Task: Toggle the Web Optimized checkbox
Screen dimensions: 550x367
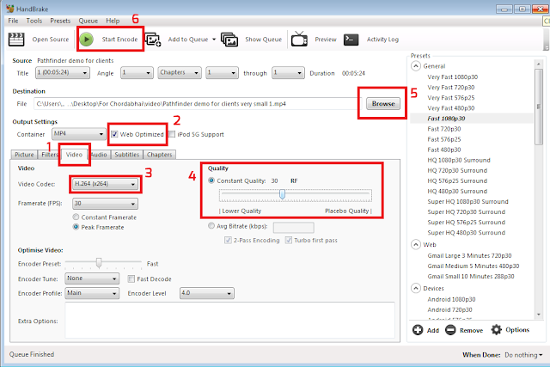Action: (114, 134)
